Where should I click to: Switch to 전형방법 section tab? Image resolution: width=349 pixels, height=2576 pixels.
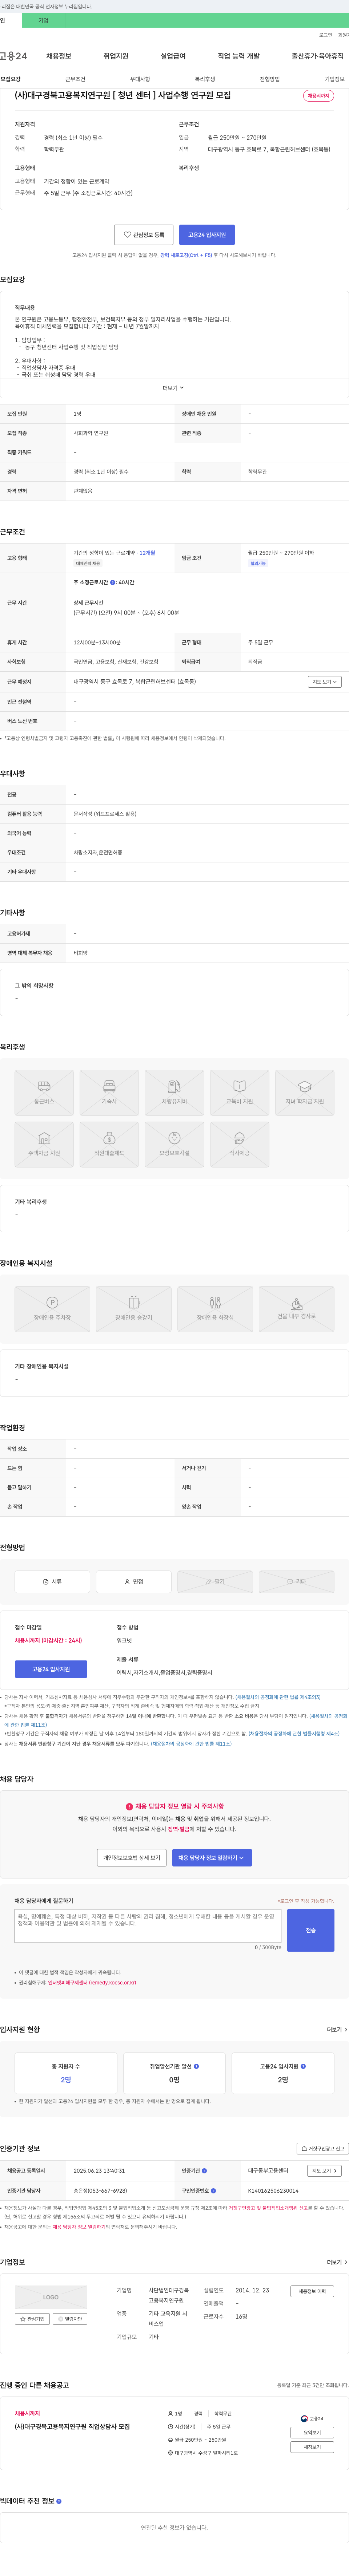270,79
